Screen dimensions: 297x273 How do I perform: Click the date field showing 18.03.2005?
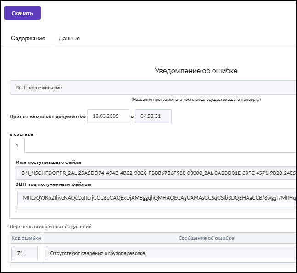click(108, 116)
